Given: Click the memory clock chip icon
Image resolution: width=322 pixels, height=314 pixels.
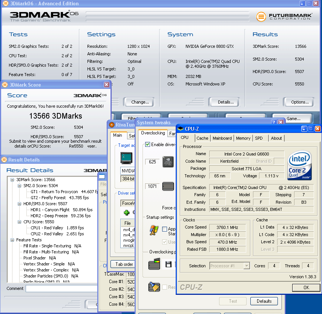Looking at the screenshot, I should [x=168, y=186].
